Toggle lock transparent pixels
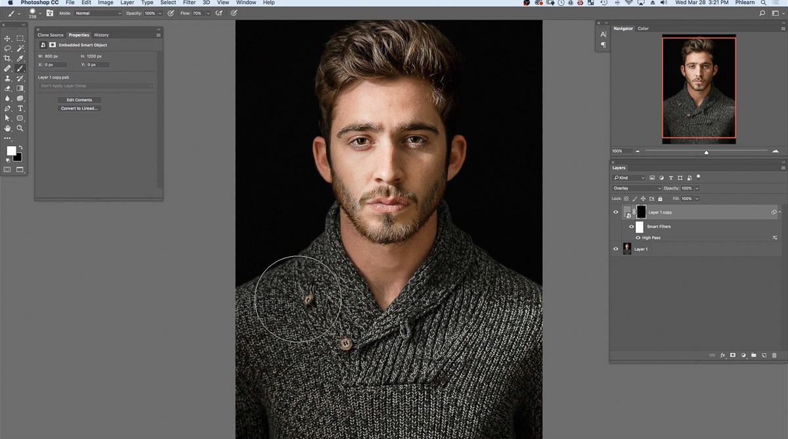Image resolution: width=788 pixels, height=439 pixels. pyautogui.click(x=626, y=199)
